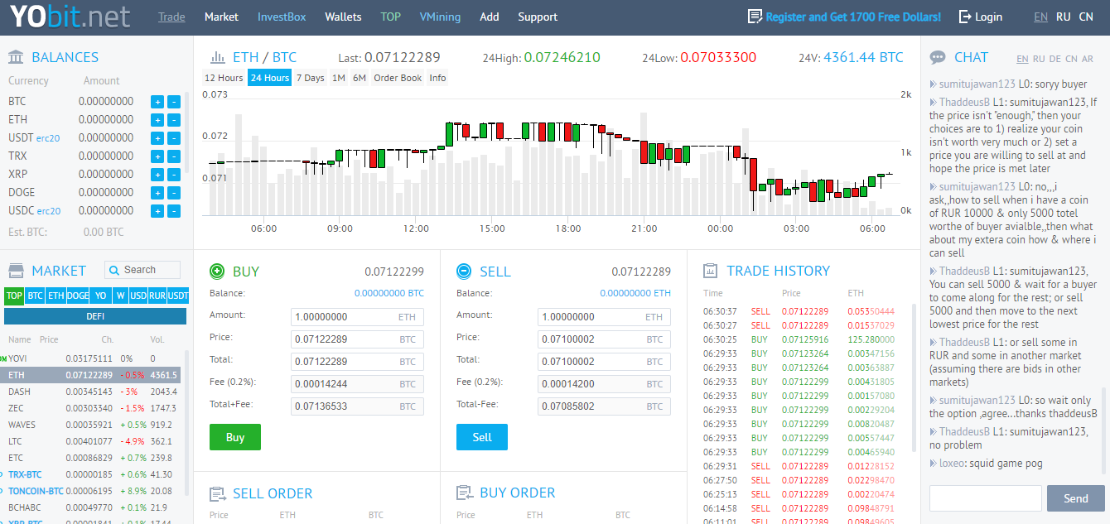The height and width of the screenshot is (524, 1110).
Task: Click the minus icon next to ETH balance
Action: coord(174,120)
